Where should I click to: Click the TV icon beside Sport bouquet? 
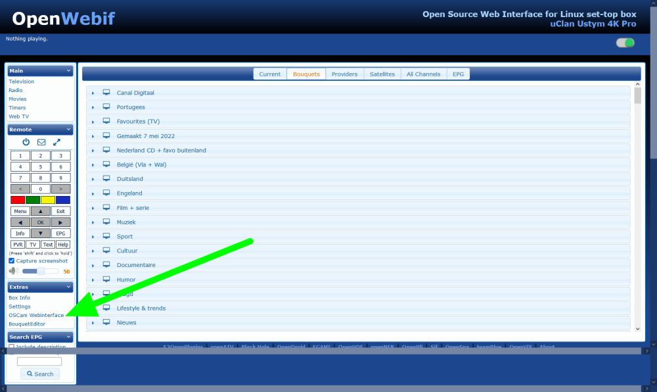click(x=106, y=236)
